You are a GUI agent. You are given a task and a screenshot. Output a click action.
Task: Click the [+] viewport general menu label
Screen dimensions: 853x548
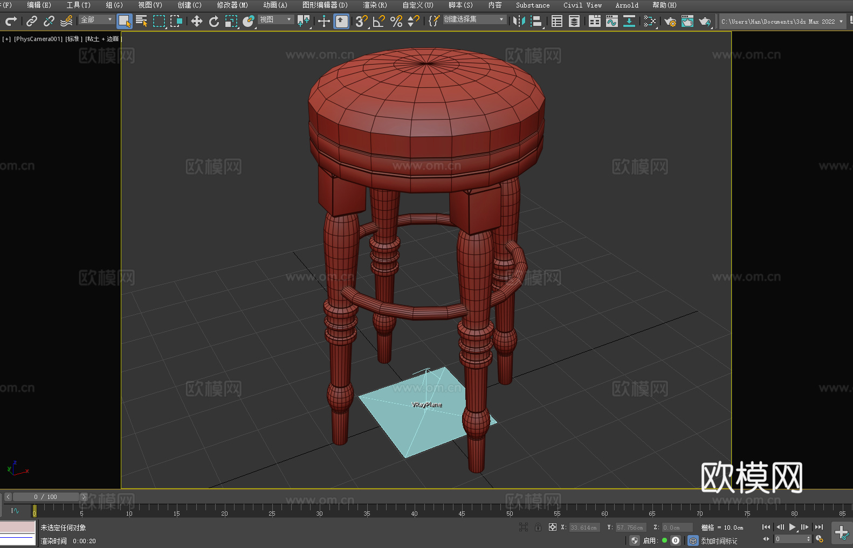click(6, 39)
